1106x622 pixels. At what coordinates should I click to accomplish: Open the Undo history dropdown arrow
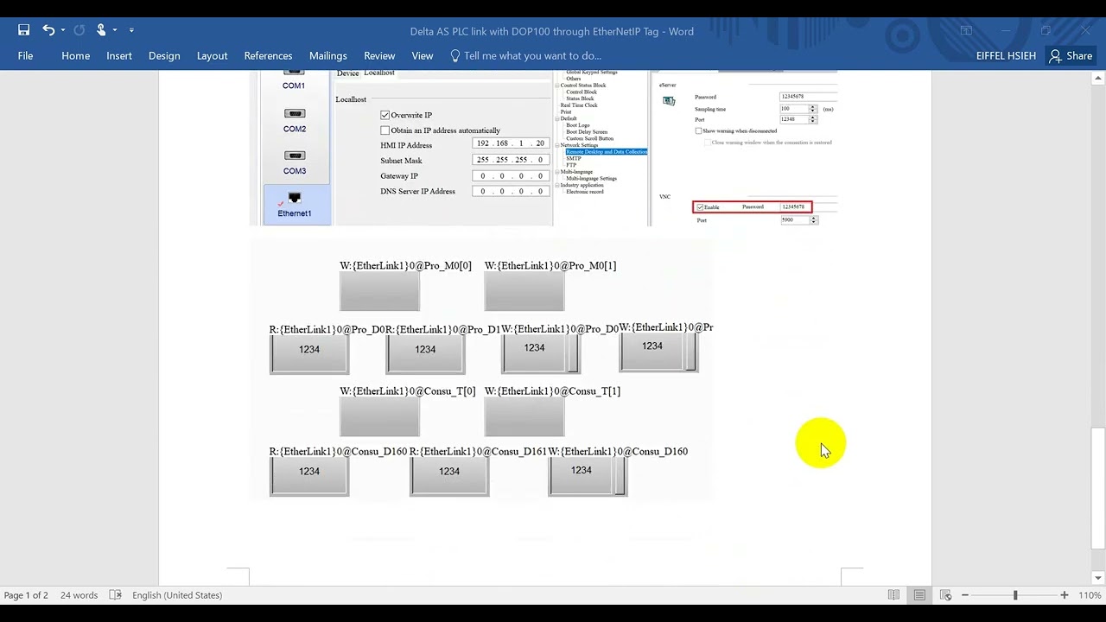click(63, 30)
